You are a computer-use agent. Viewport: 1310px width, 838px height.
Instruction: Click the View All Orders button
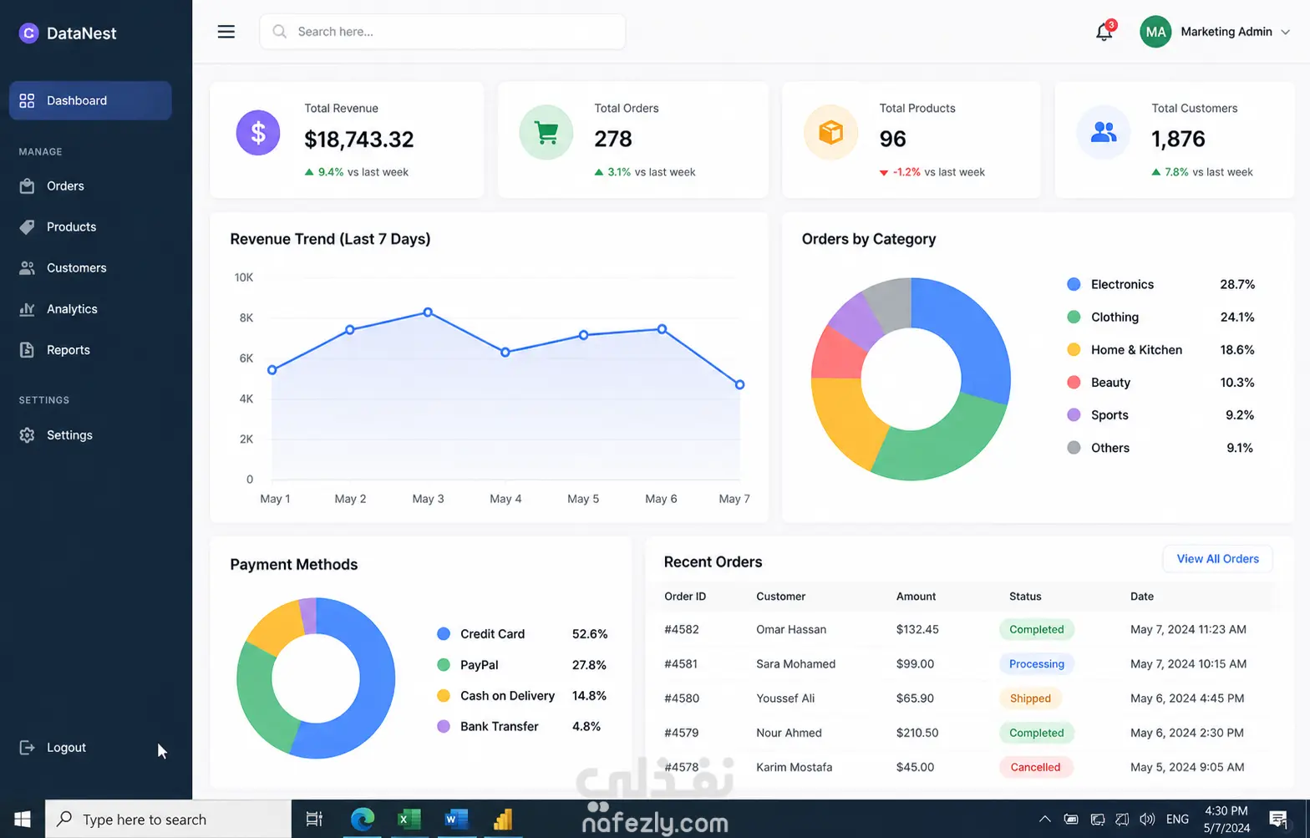point(1217,559)
